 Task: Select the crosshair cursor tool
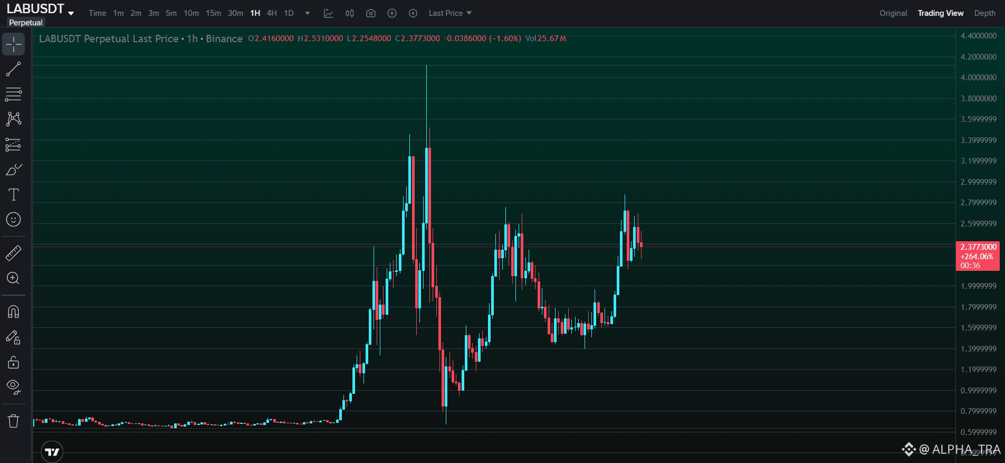tap(14, 44)
